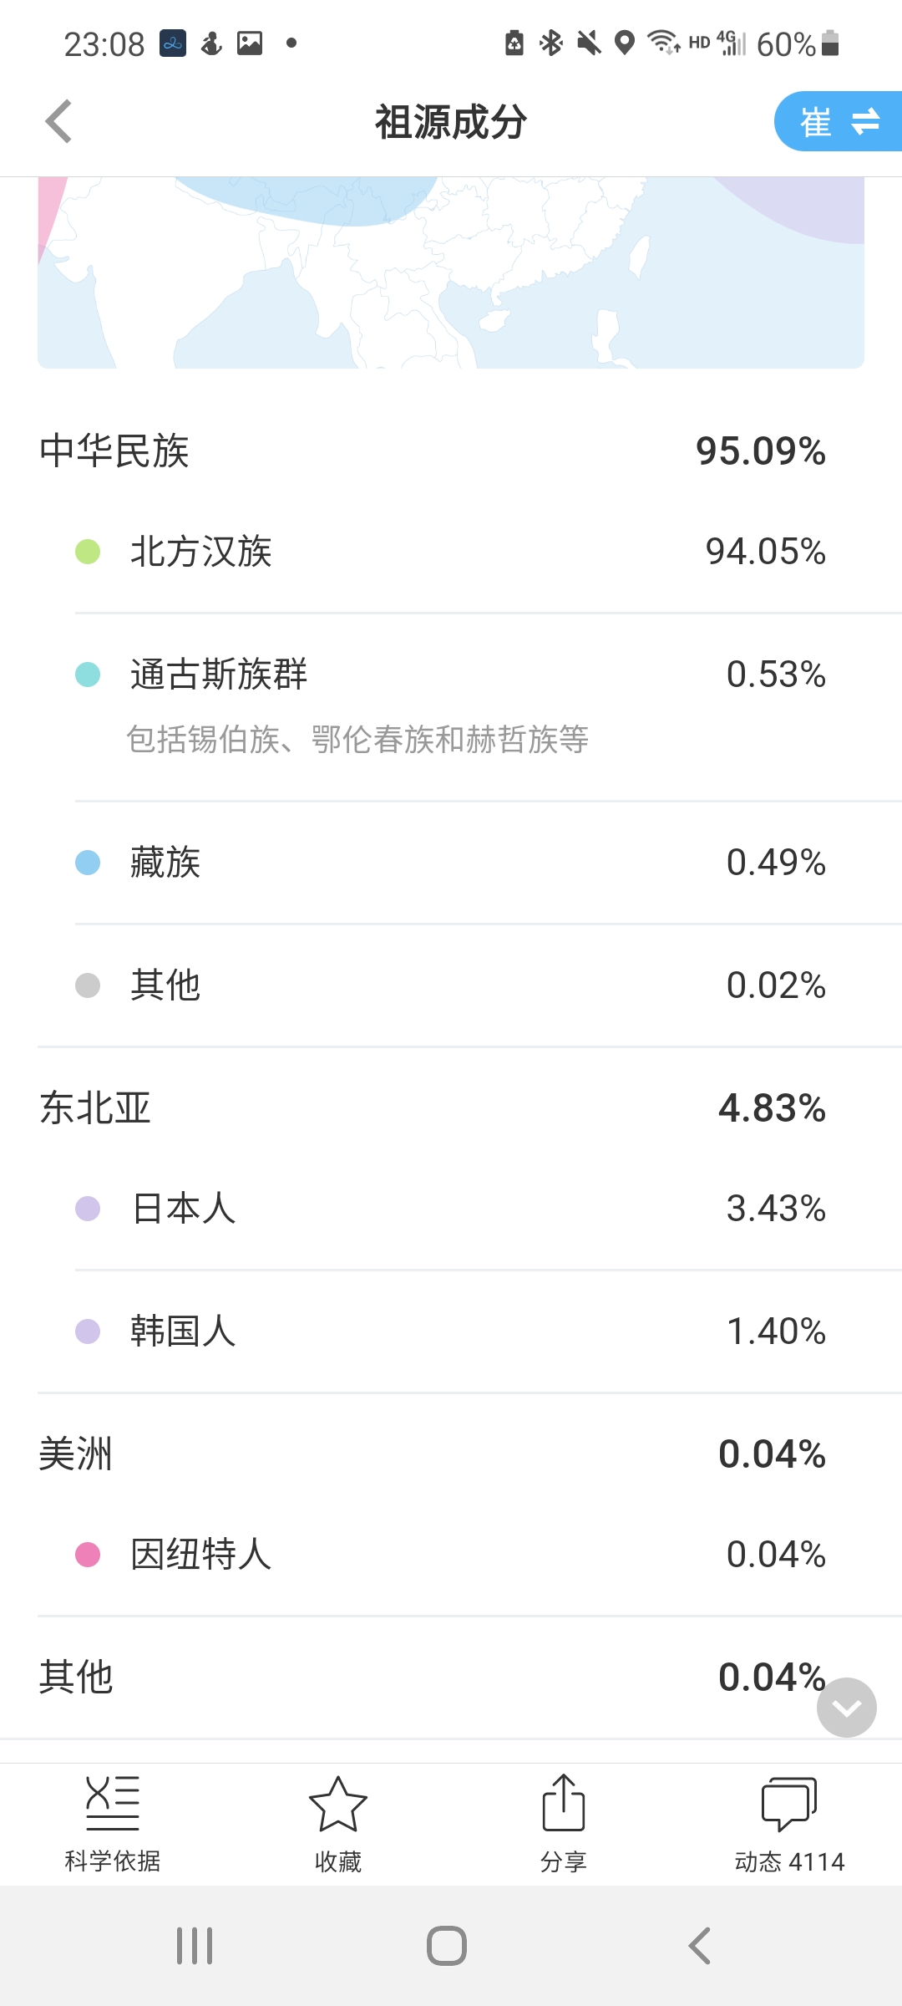
Task: Open 动态 4114 comments icon
Action: pyautogui.click(x=789, y=1824)
